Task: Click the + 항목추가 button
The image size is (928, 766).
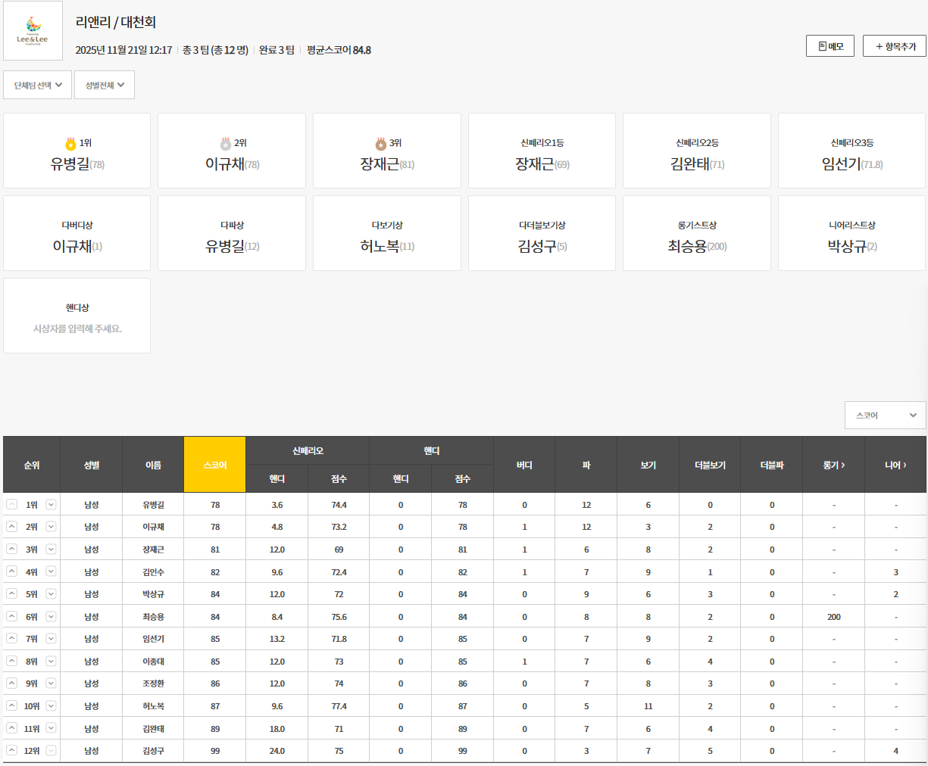Action: point(895,46)
